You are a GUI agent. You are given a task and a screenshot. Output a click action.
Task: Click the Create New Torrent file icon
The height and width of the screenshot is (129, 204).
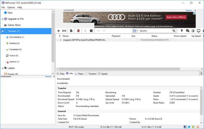point(71,31)
